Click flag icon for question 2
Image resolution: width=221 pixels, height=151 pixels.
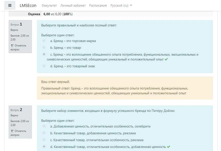(12, 131)
